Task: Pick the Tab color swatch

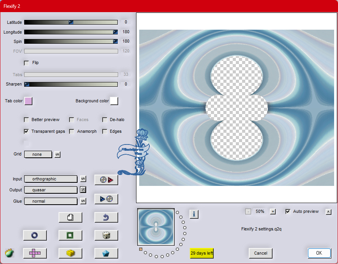Action: click(x=28, y=101)
